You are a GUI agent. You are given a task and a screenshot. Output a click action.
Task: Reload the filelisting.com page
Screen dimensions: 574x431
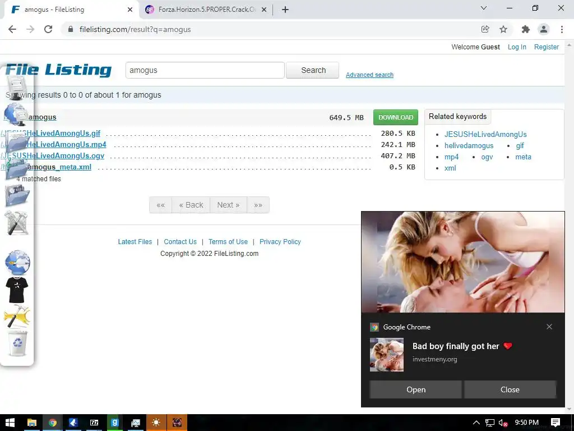48,29
